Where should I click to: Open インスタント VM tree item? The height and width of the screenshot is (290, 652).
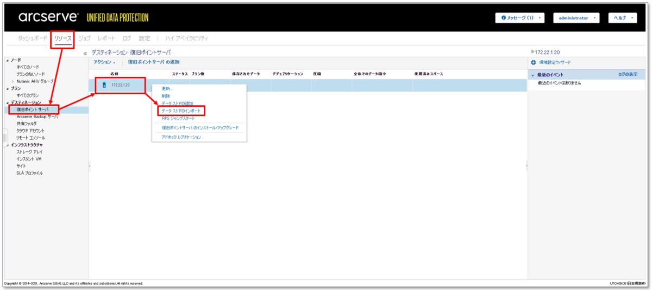[29, 159]
